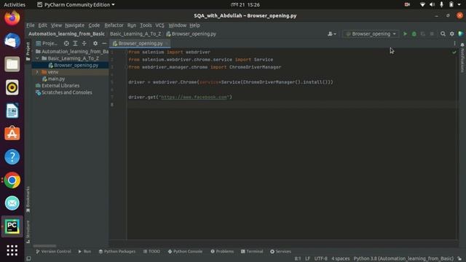The width and height of the screenshot is (466, 262).
Task: Select Browser_opening.py in project tree
Action: point(73,65)
